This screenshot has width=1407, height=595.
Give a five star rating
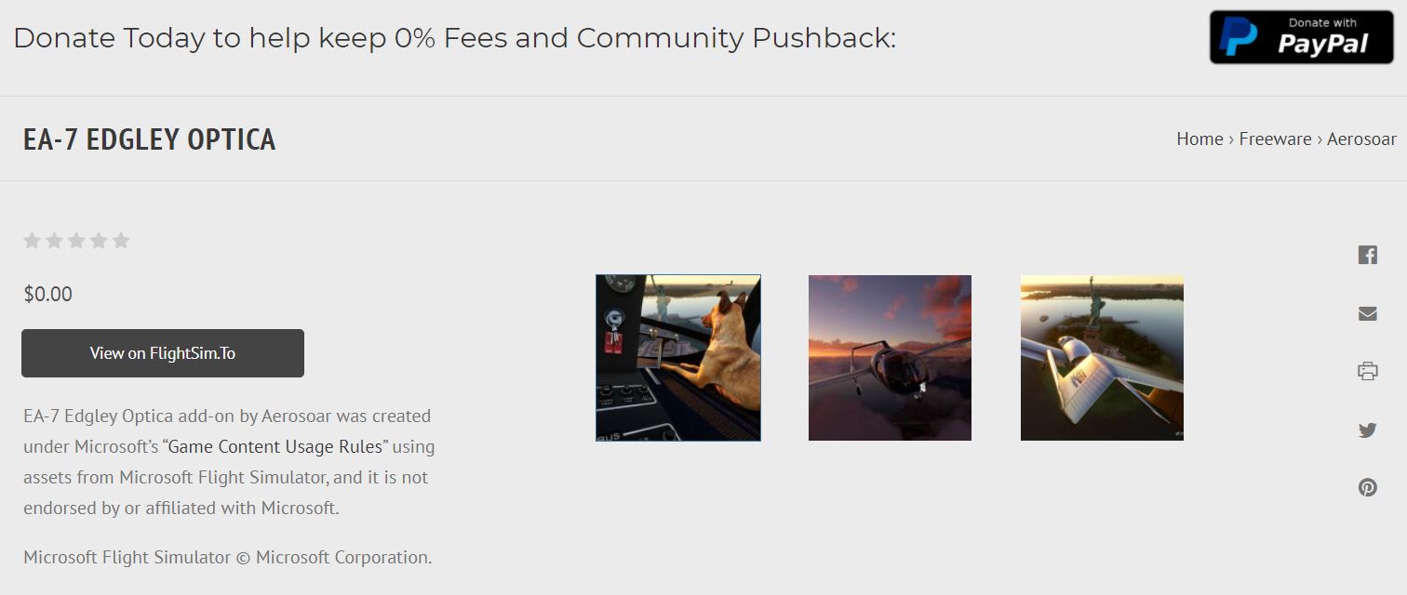pyautogui.click(x=121, y=241)
